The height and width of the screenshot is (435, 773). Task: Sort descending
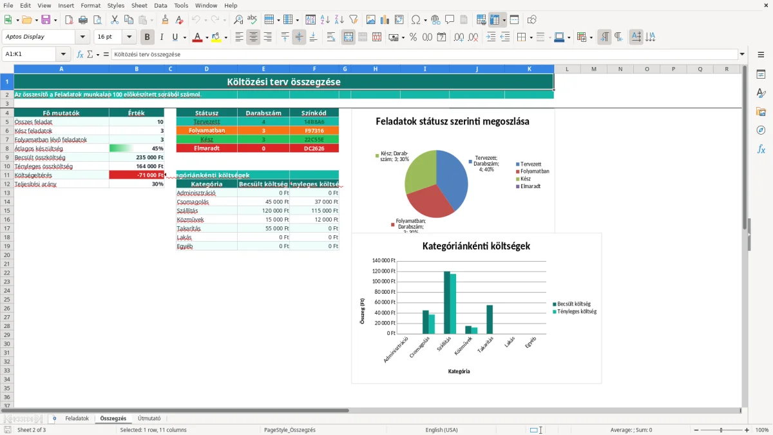tap(339, 20)
